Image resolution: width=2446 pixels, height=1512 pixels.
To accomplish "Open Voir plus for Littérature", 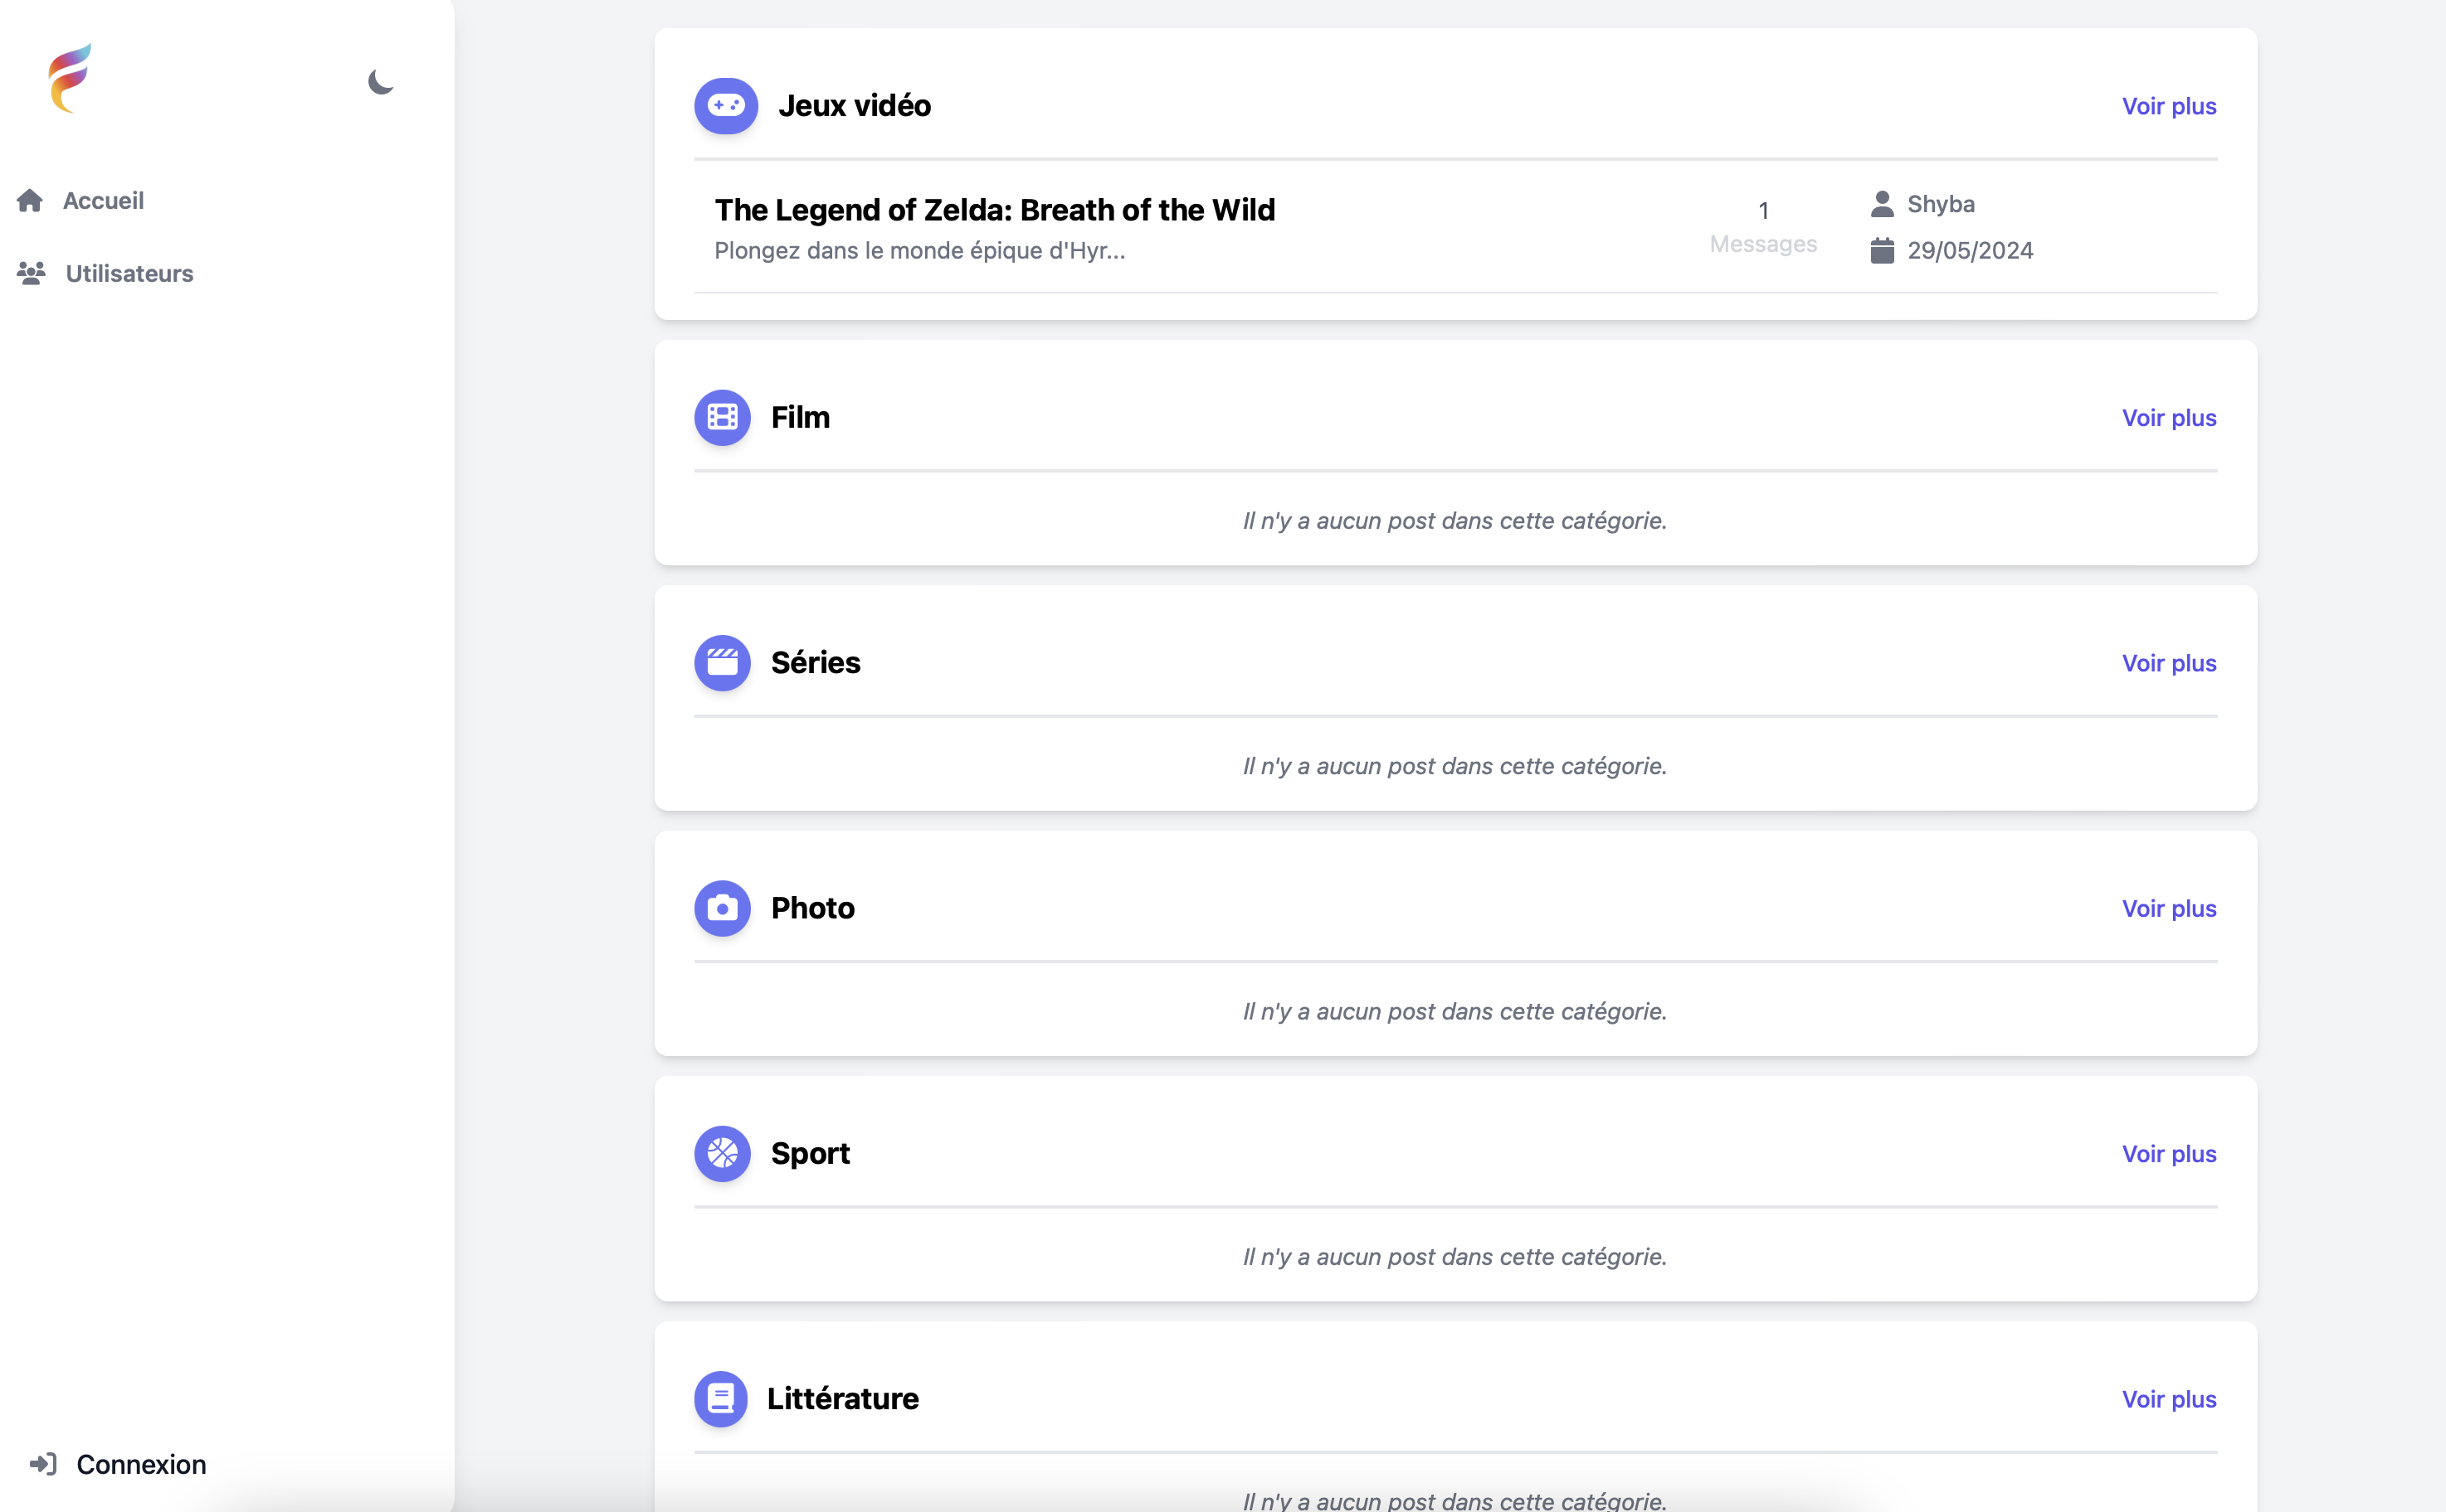I will [x=2169, y=1399].
